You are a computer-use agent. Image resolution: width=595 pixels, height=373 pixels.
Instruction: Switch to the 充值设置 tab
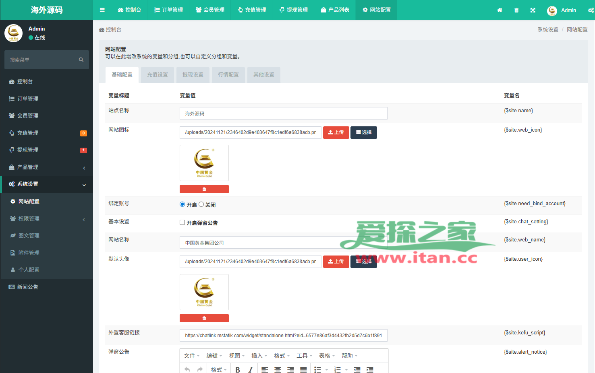[x=158, y=75]
